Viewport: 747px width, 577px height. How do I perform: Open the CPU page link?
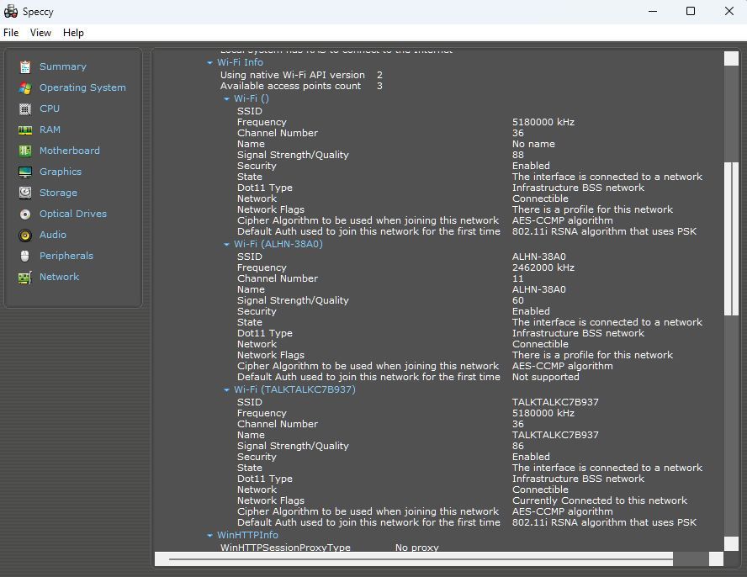tap(50, 109)
